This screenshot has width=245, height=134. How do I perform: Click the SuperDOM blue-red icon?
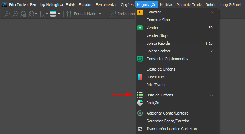pos(140,77)
